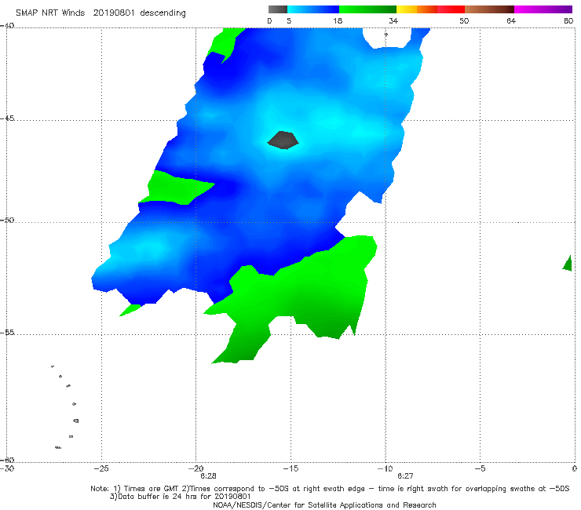Click the color bar label '64'
Viewport: 581px width, 510px height.
tap(511, 21)
